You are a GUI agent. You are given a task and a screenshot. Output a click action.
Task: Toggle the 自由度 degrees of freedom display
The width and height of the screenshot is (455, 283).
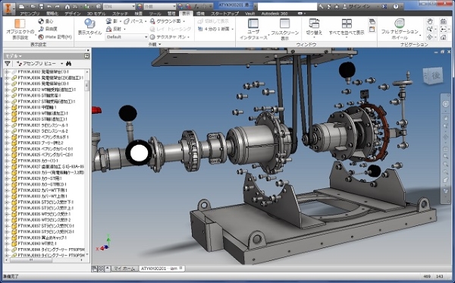tap(48, 29)
